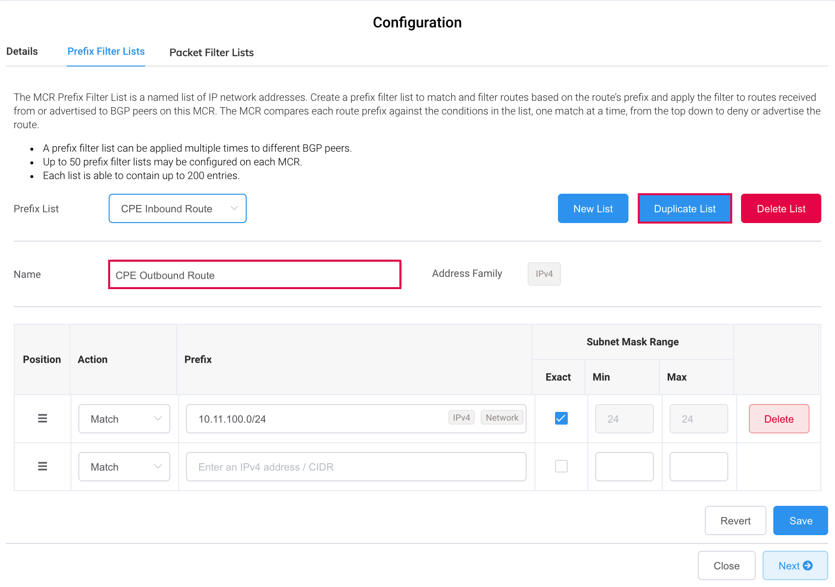Open the Prefix List selector

[177, 208]
